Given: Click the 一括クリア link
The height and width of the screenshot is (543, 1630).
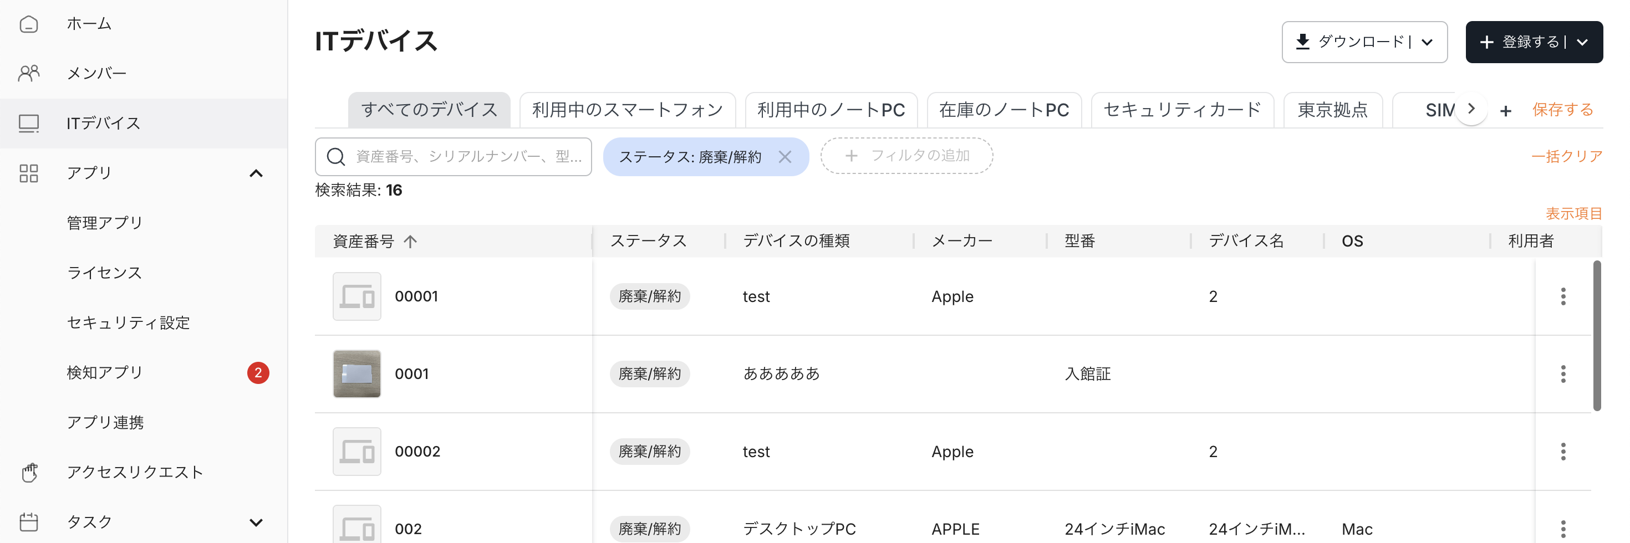Looking at the screenshot, I should (1566, 156).
